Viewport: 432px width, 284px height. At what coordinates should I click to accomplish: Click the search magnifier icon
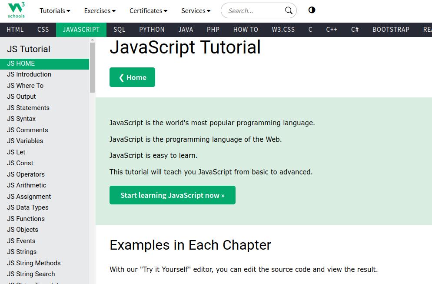(x=289, y=10)
